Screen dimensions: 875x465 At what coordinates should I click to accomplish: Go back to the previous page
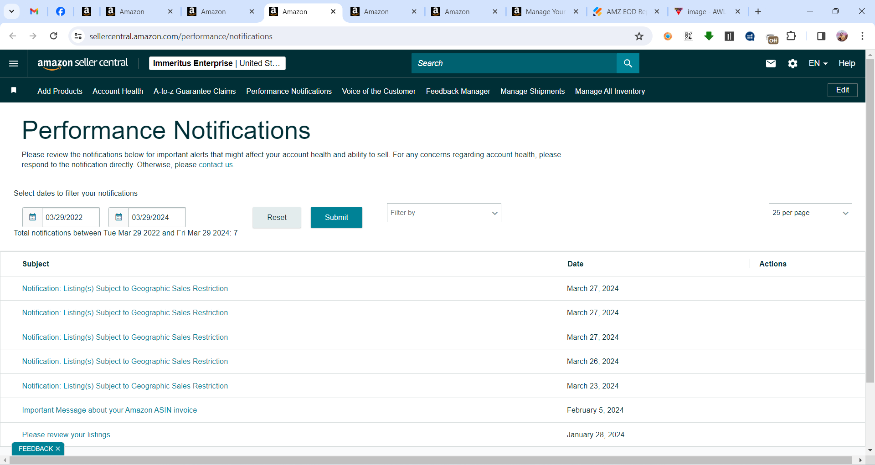(13, 36)
